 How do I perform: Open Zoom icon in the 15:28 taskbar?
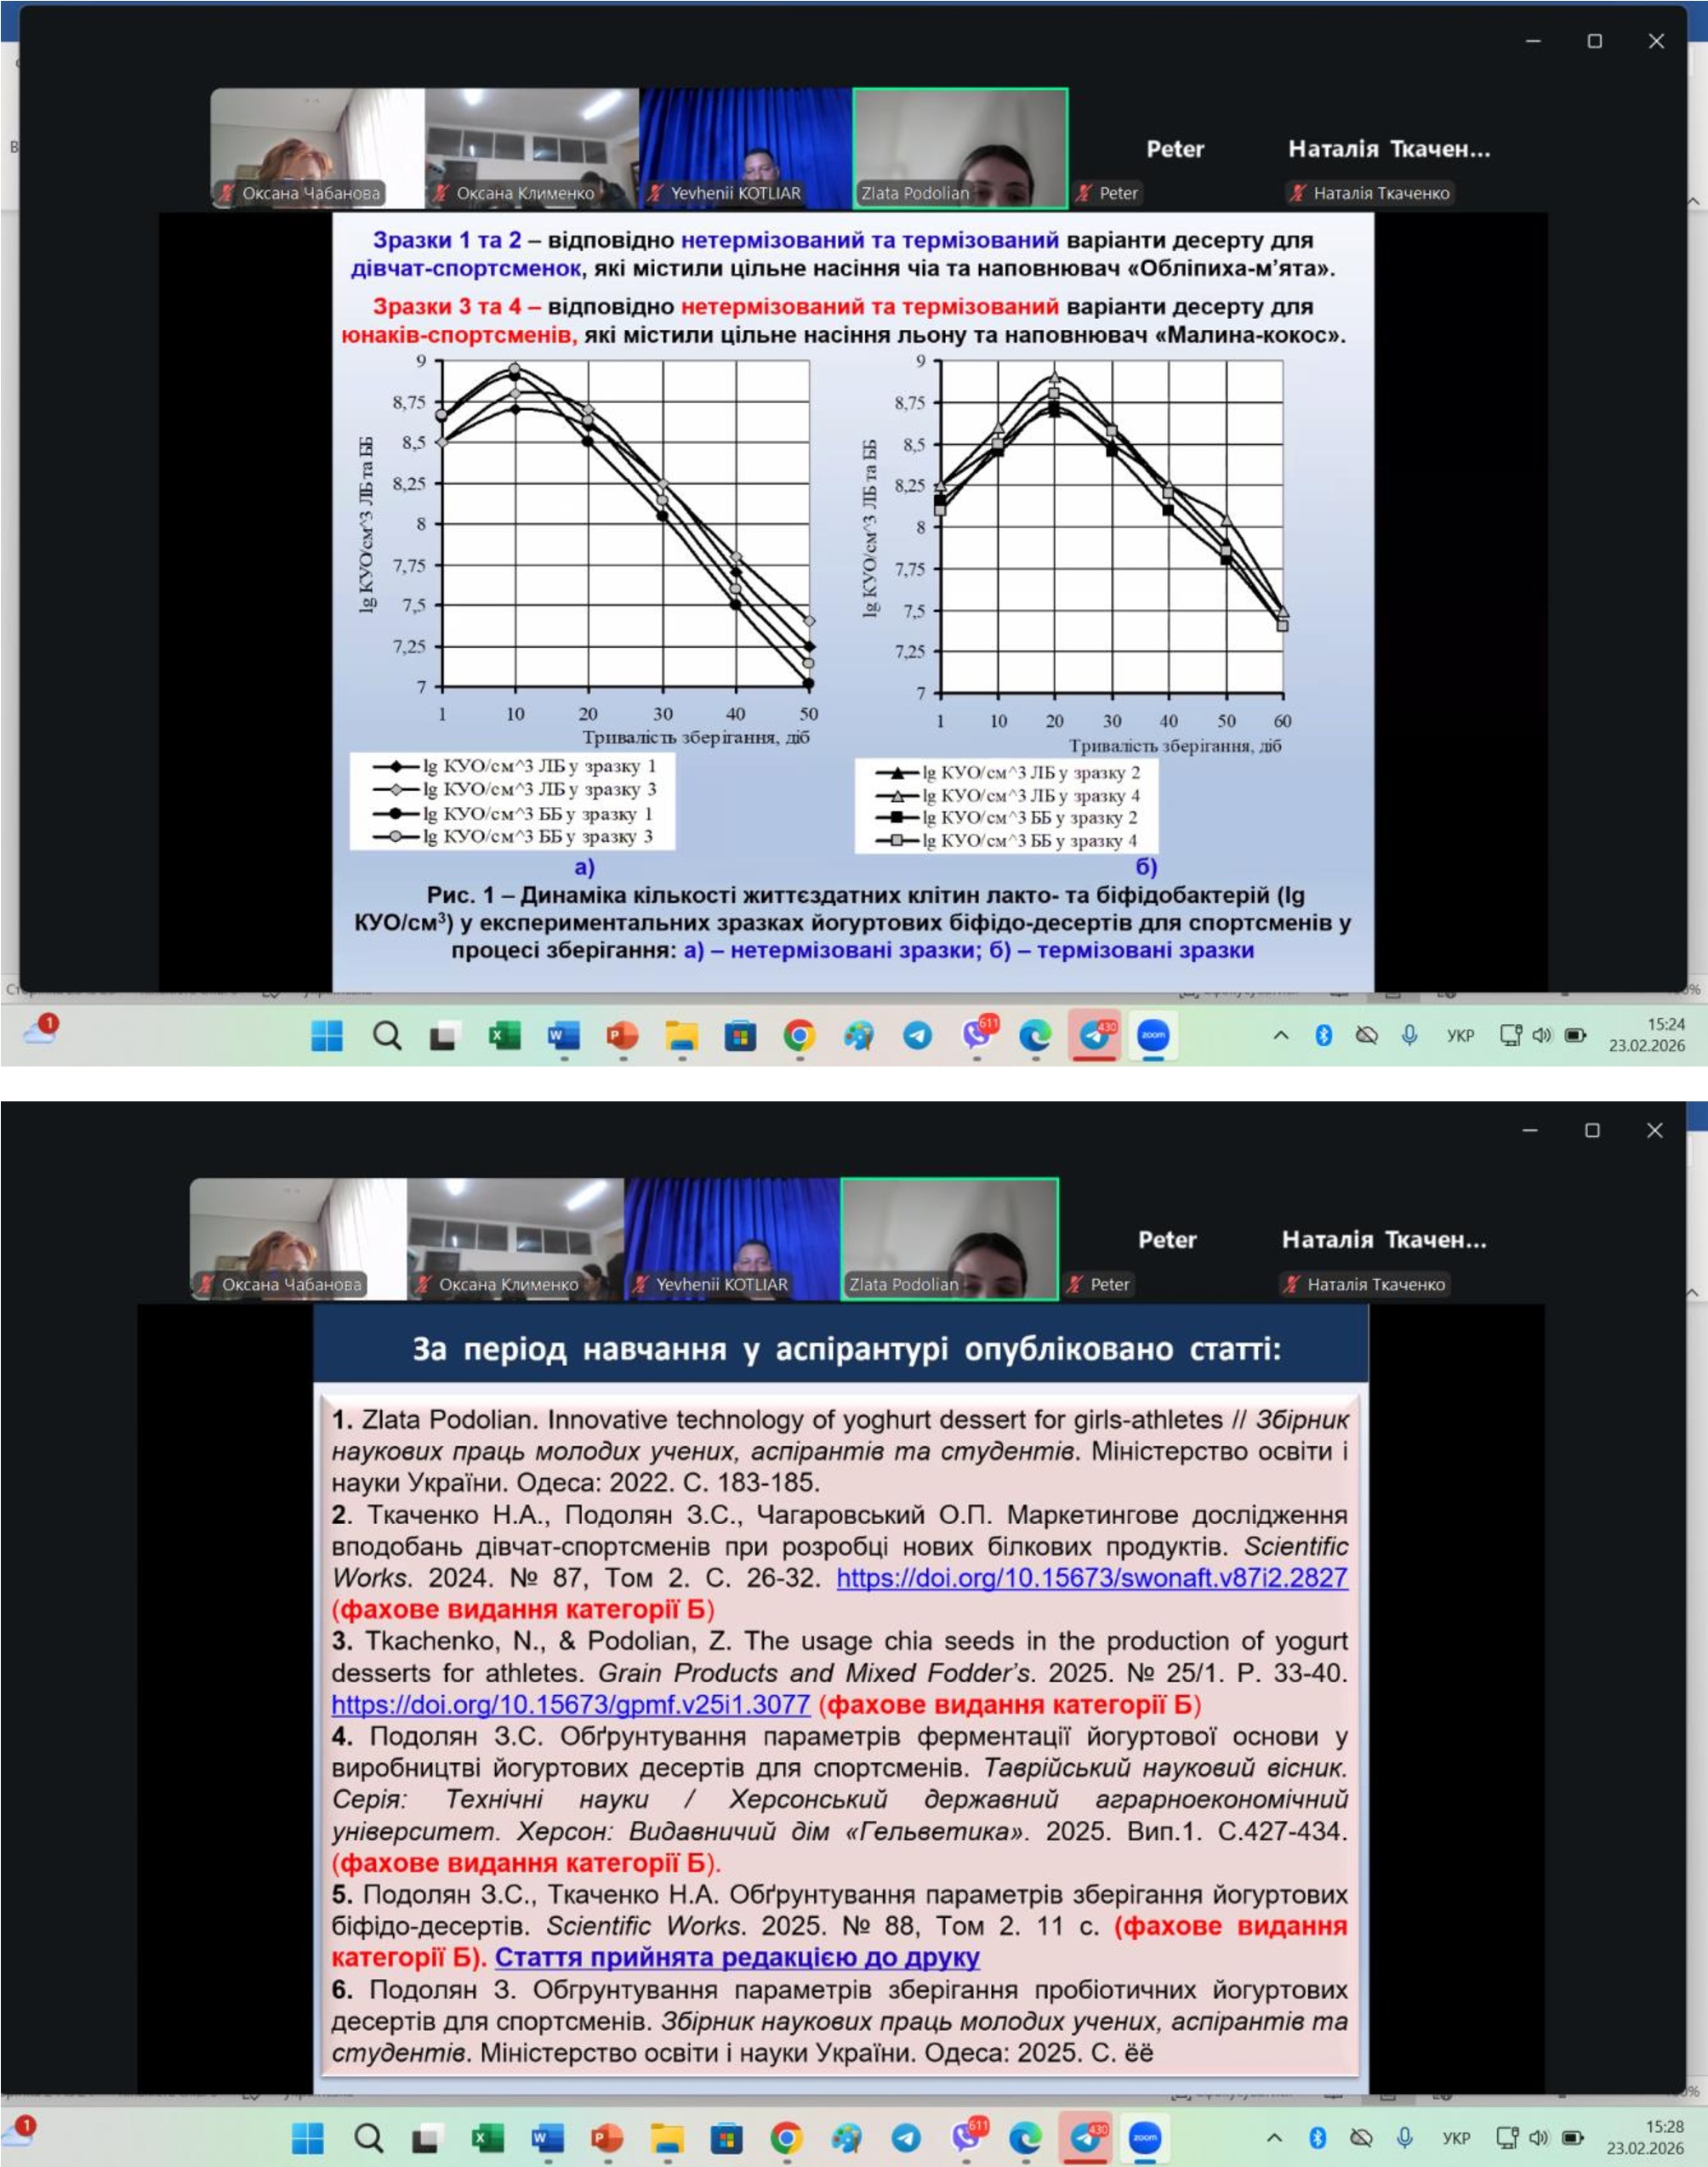pyautogui.click(x=1144, y=2138)
